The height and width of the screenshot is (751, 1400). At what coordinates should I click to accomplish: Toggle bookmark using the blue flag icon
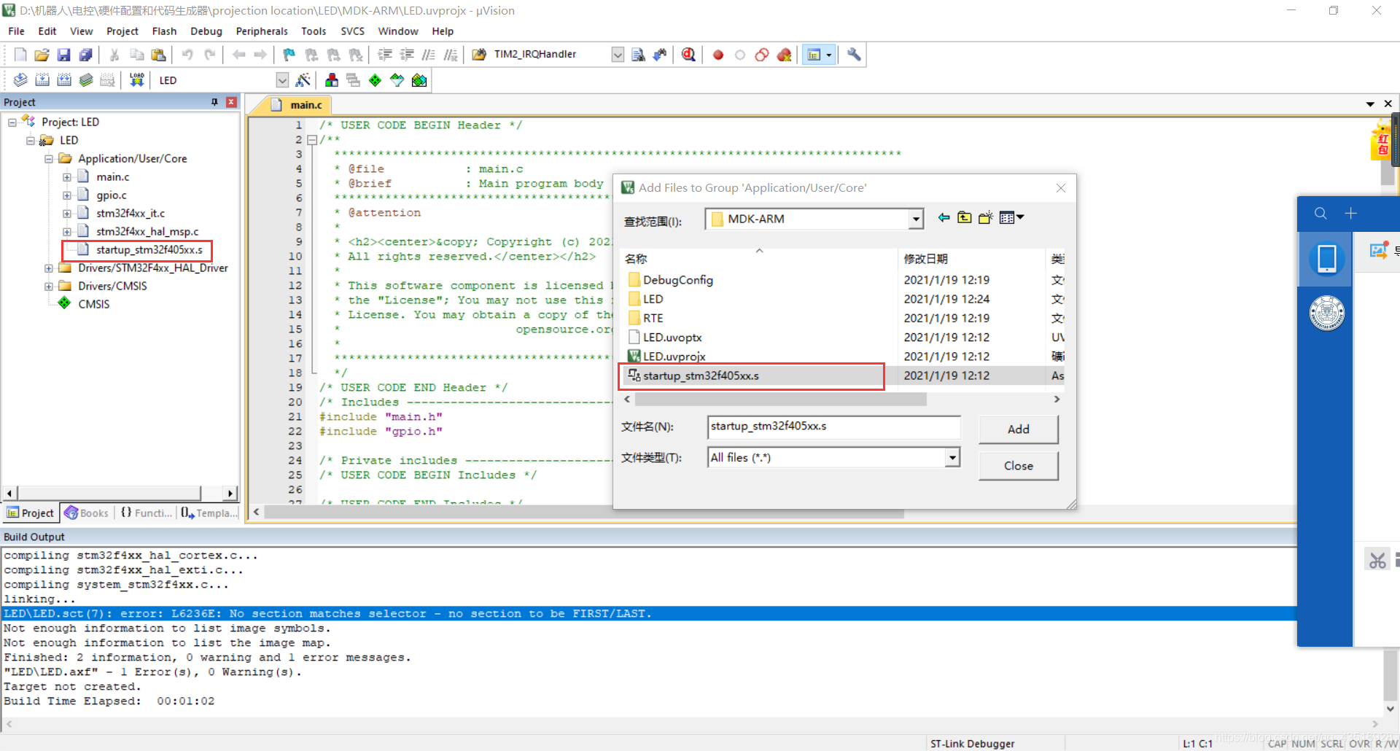(x=289, y=55)
